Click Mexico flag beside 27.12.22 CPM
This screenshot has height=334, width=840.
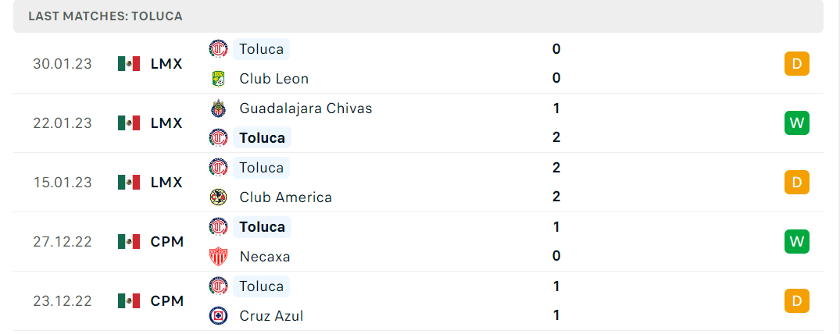pos(129,242)
